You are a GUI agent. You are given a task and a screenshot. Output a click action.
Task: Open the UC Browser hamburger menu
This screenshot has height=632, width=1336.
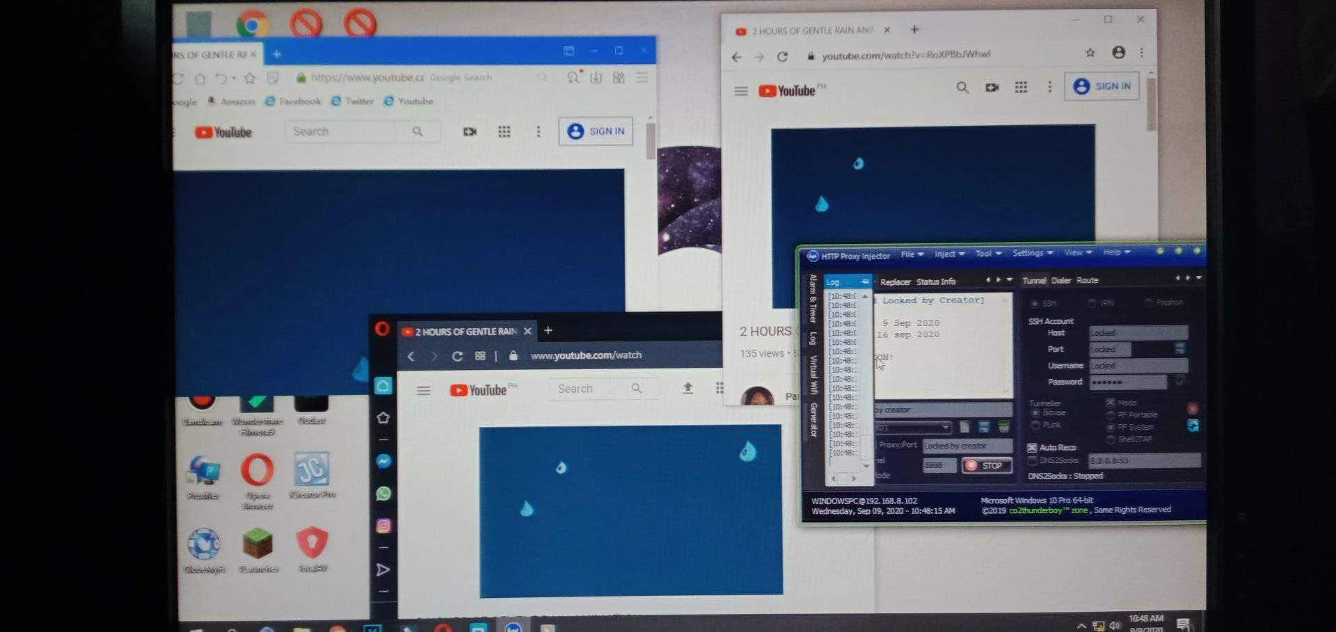click(642, 77)
